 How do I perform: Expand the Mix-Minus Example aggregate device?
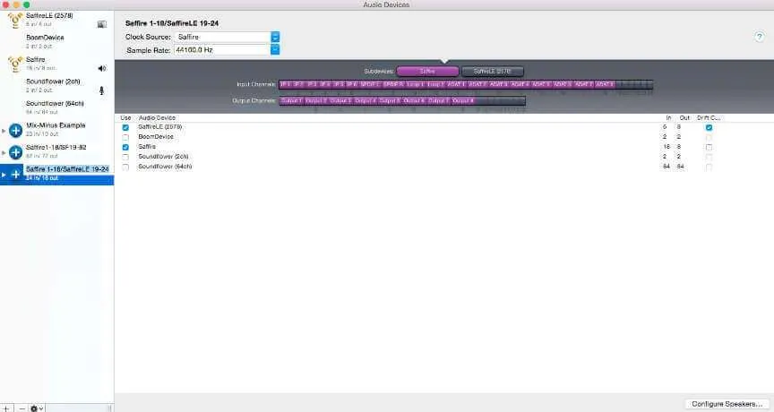tap(4, 131)
